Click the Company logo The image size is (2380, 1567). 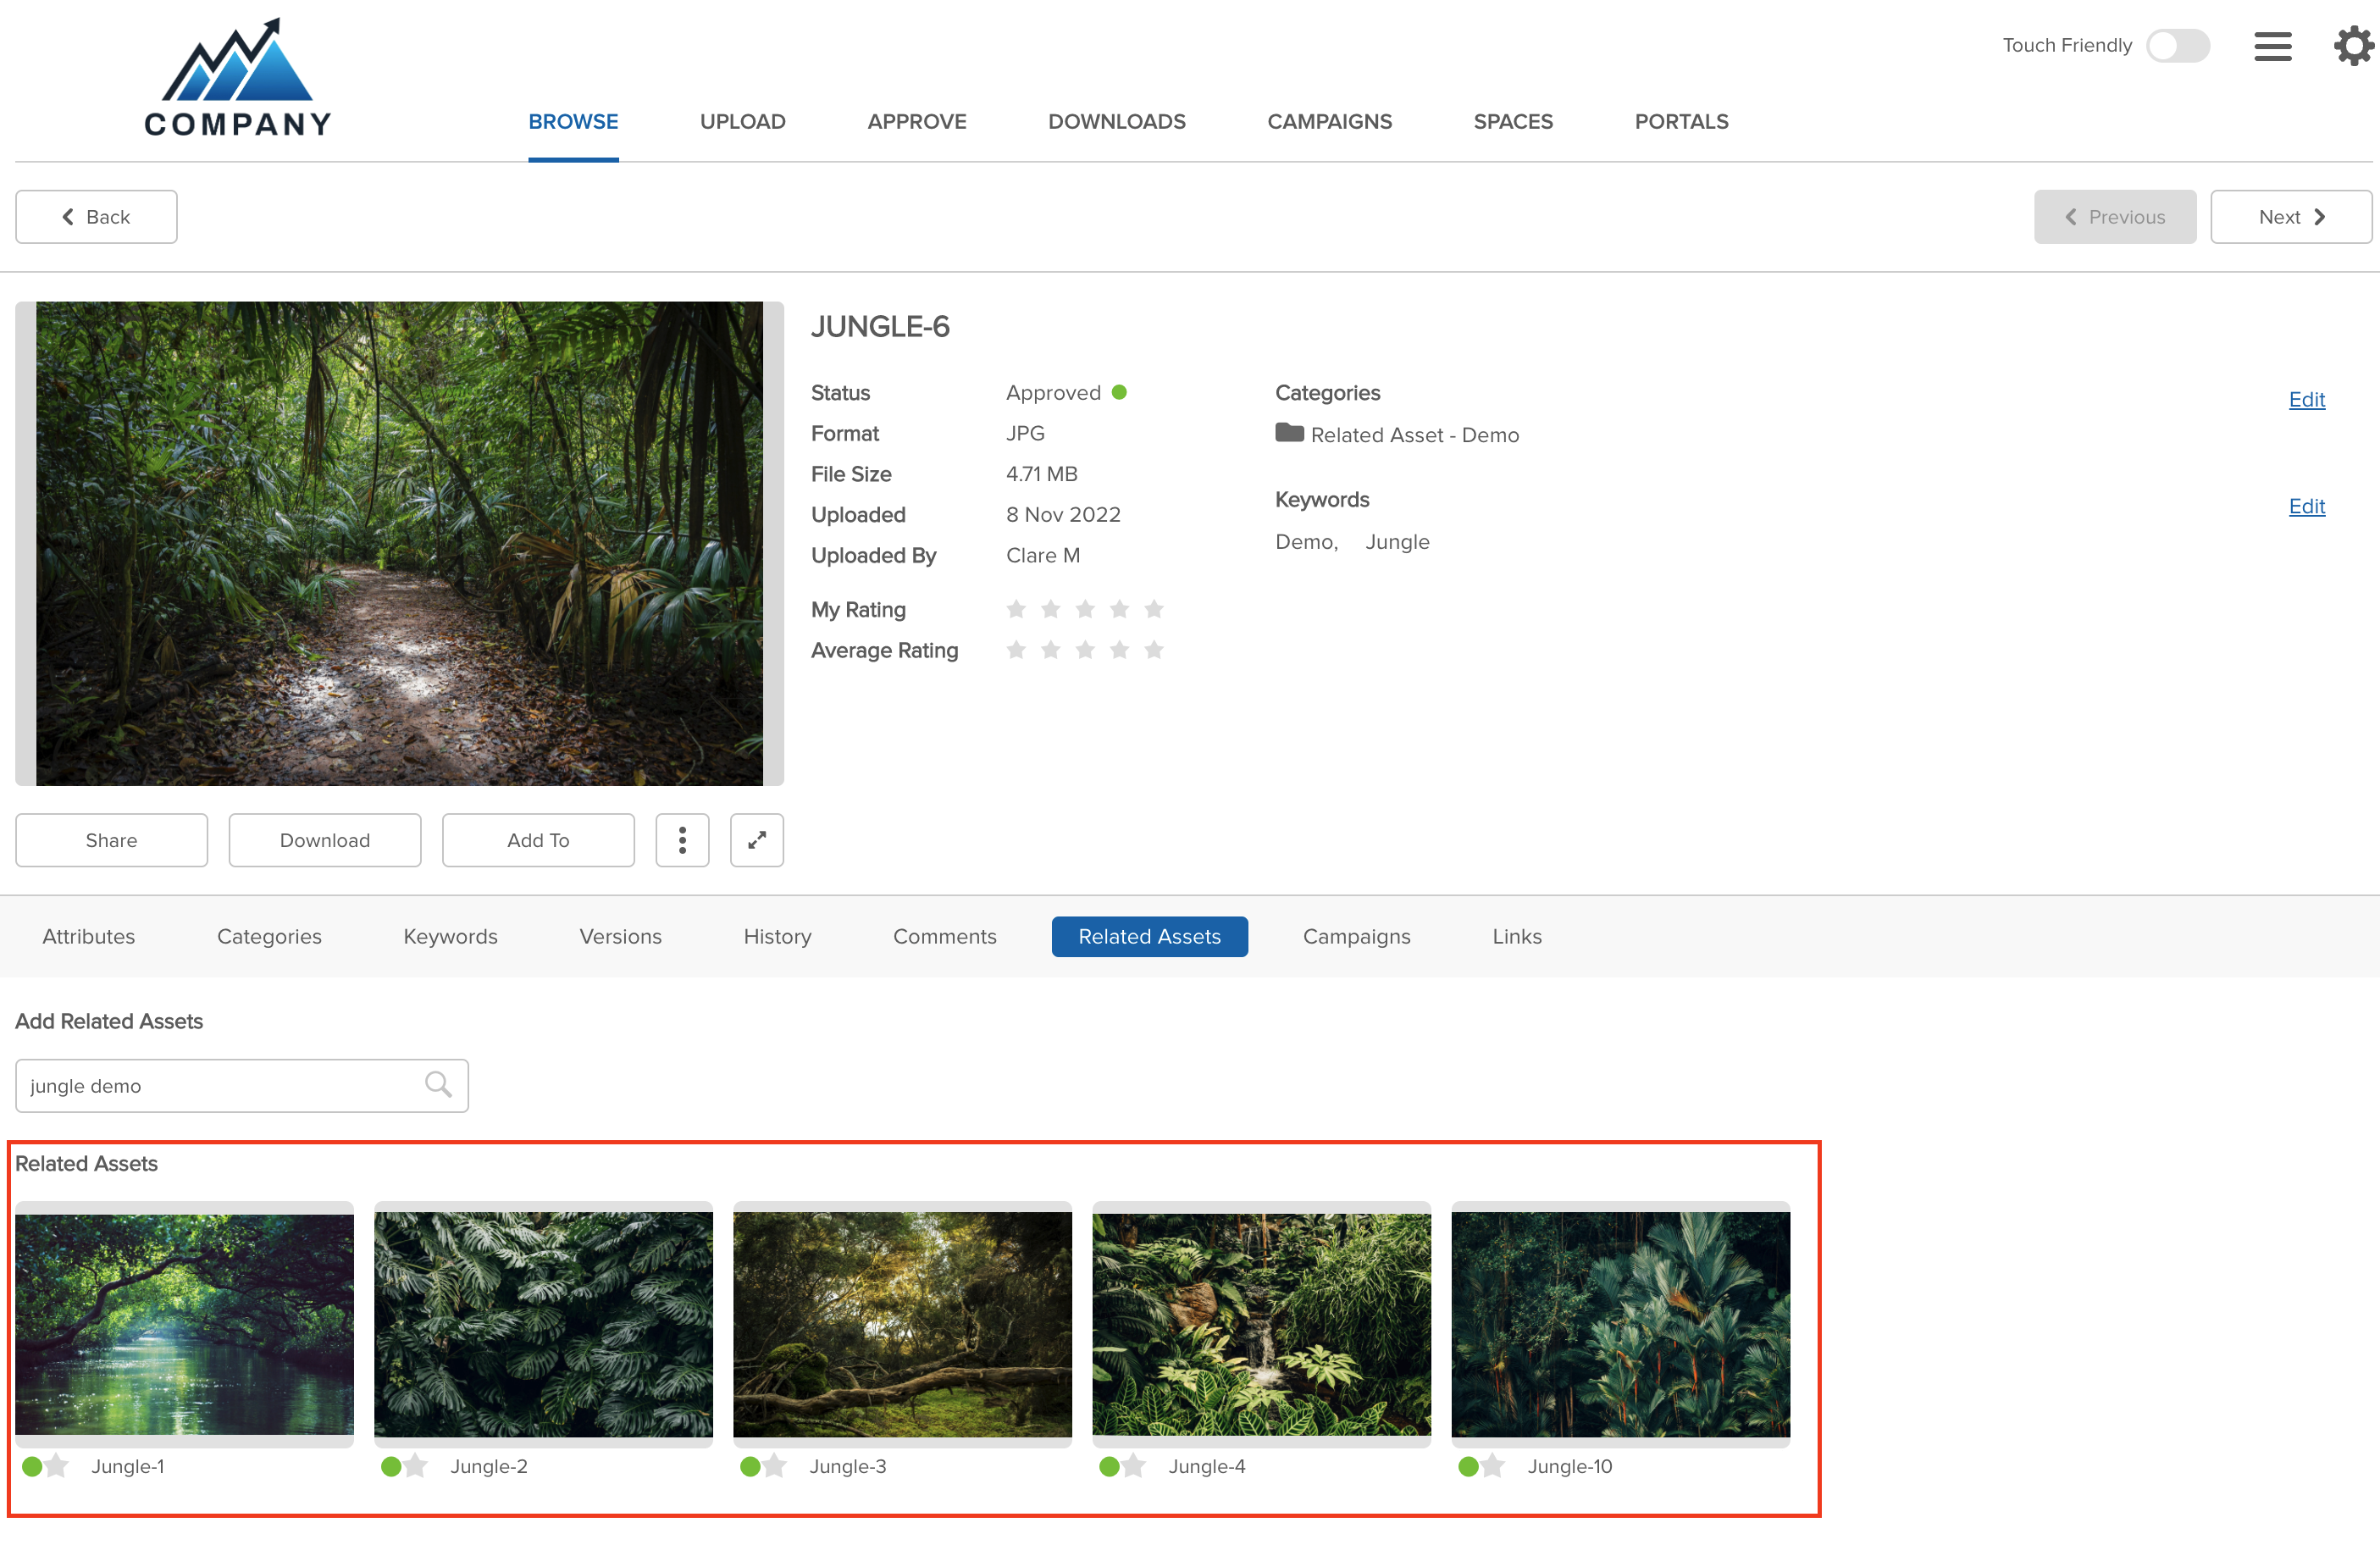(x=238, y=78)
